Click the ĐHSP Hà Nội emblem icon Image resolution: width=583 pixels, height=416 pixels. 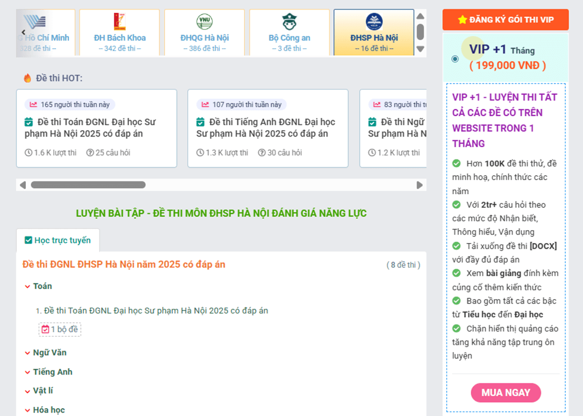click(374, 22)
